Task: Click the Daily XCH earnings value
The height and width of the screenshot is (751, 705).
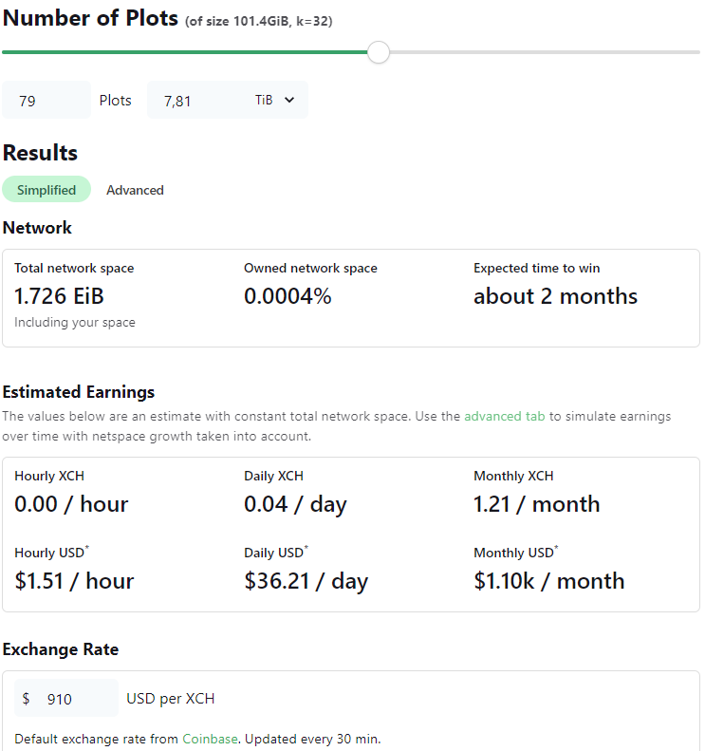Action: tap(295, 504)
